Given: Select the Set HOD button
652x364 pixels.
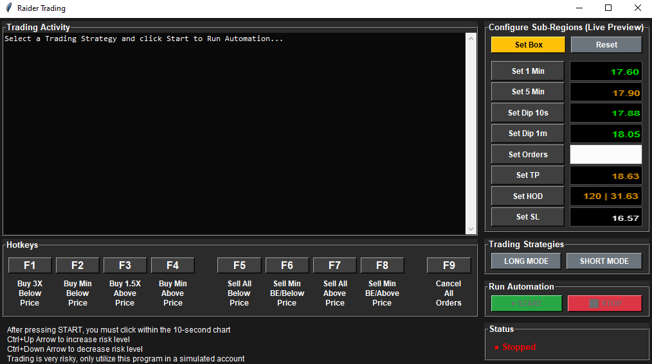Looking at the screenshot, I should click(527, 196).
